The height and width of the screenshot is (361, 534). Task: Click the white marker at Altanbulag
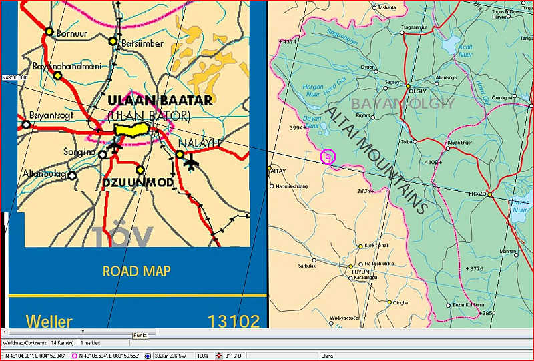pos(72,176)
